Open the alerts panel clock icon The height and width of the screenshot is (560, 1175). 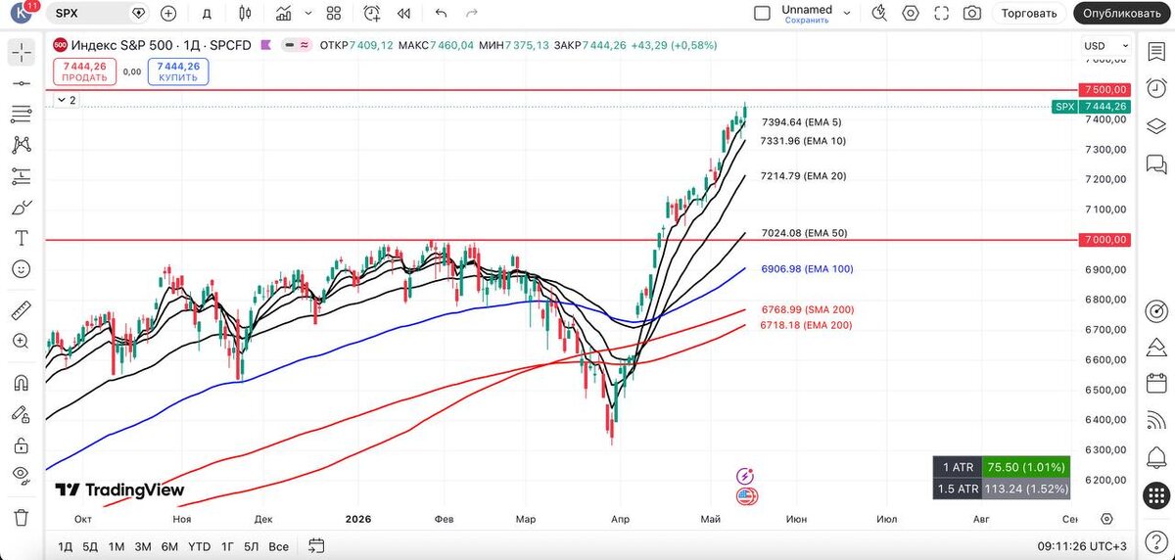point(1156,88)
